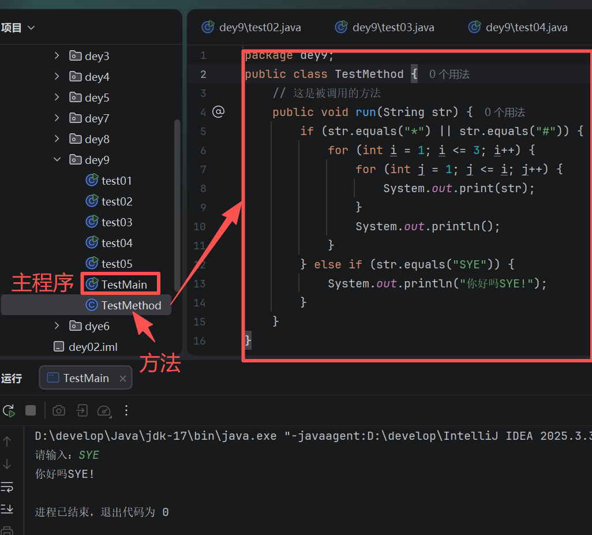
Task: Click the @ gutter icon on line 4
Action: [218, 112]
